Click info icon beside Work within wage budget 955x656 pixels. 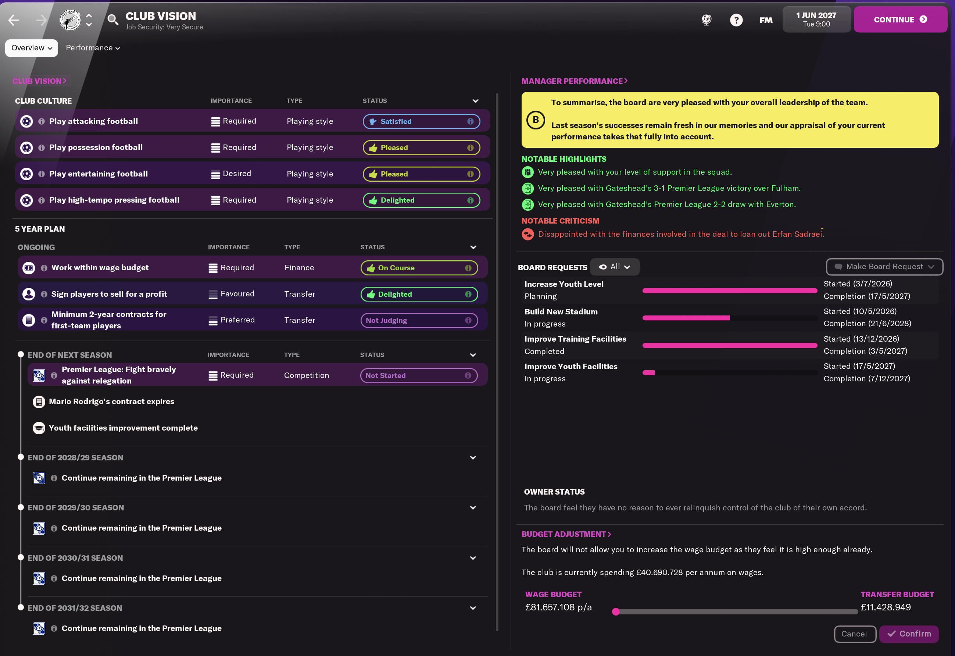tap(44, 268)
